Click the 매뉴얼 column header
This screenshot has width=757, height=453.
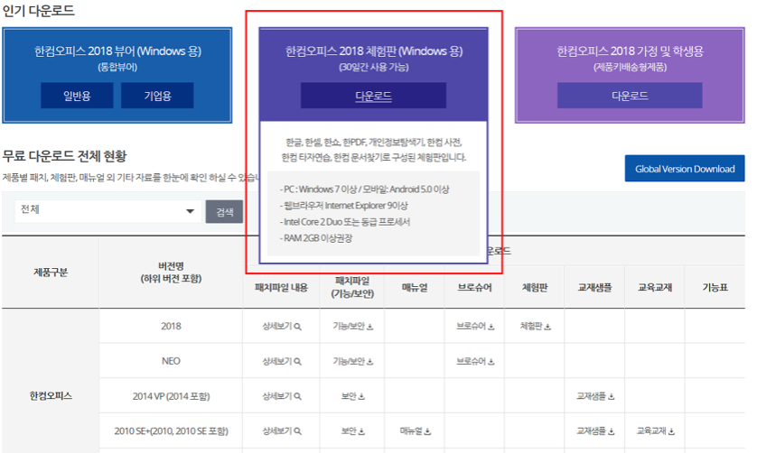(415, 288)
